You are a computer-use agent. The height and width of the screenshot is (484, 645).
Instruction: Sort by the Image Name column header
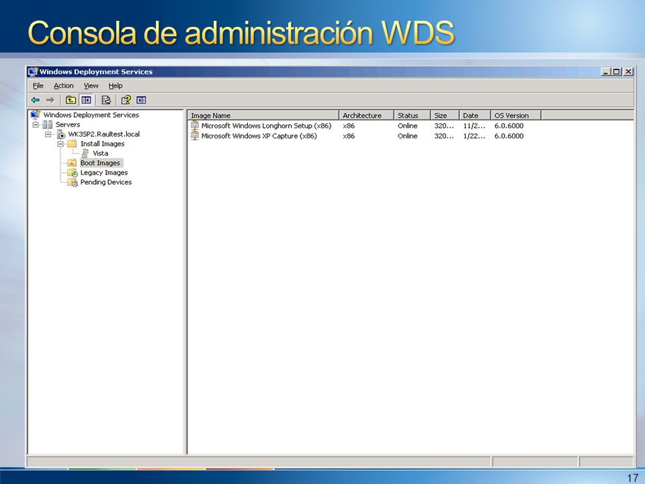[263, 115]
